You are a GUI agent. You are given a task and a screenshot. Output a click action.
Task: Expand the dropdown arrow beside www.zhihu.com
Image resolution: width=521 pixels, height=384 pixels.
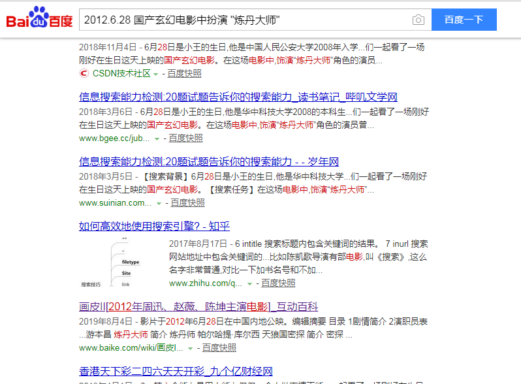(x=249, y=284)
